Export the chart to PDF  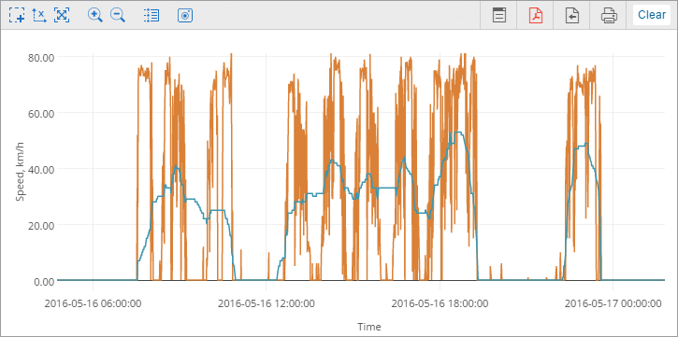tap(536, 15)
